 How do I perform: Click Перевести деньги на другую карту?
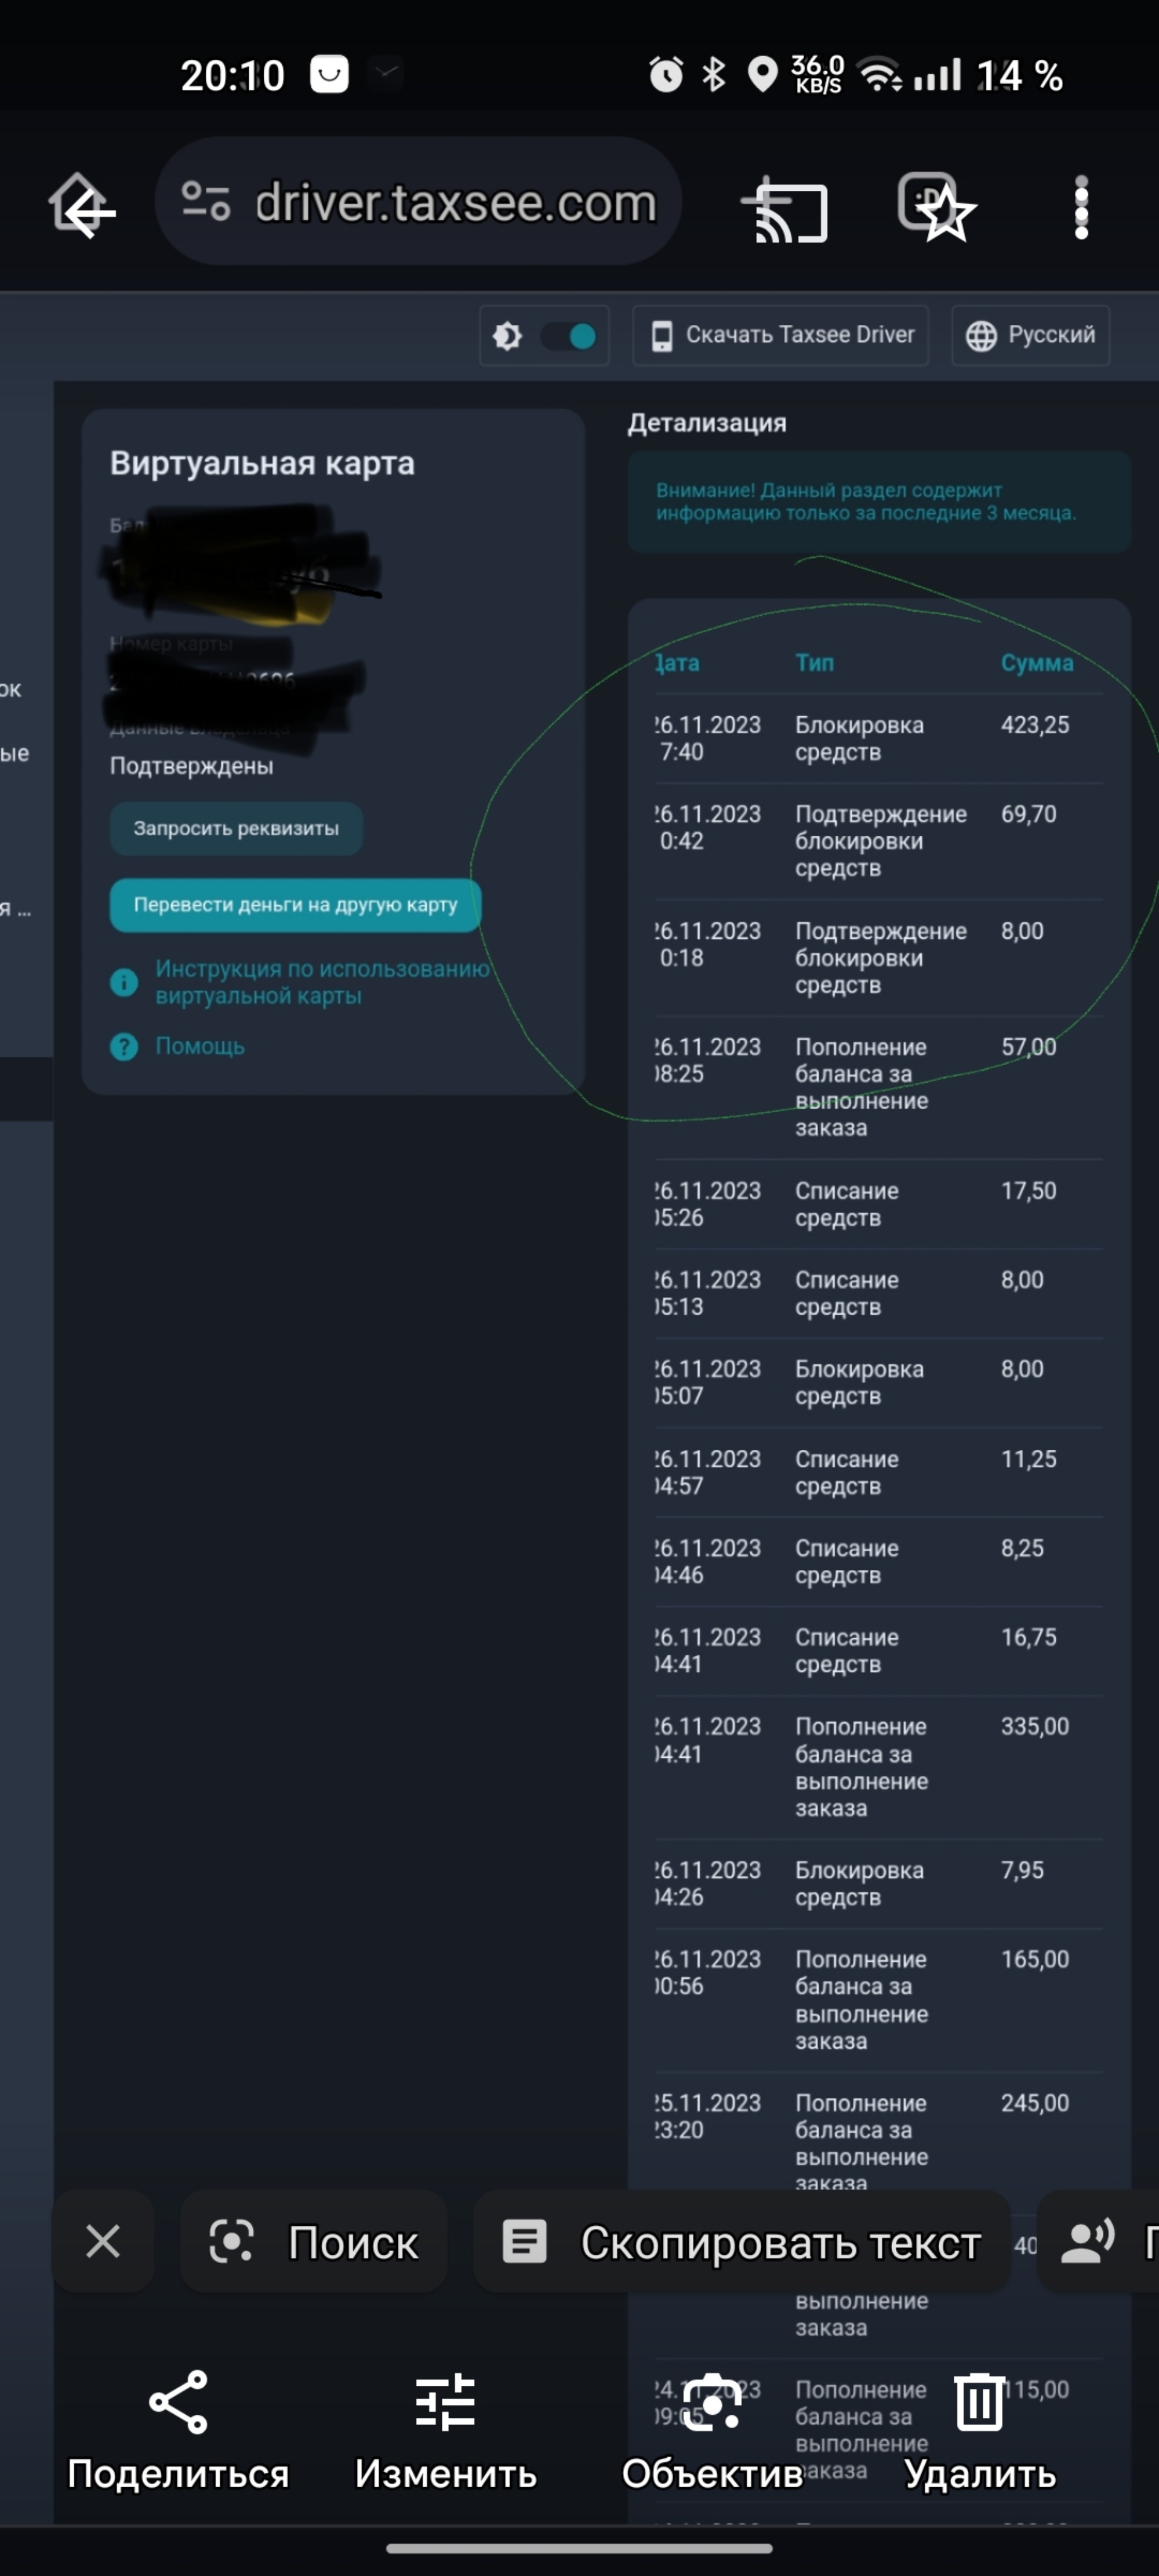[295, 905]
